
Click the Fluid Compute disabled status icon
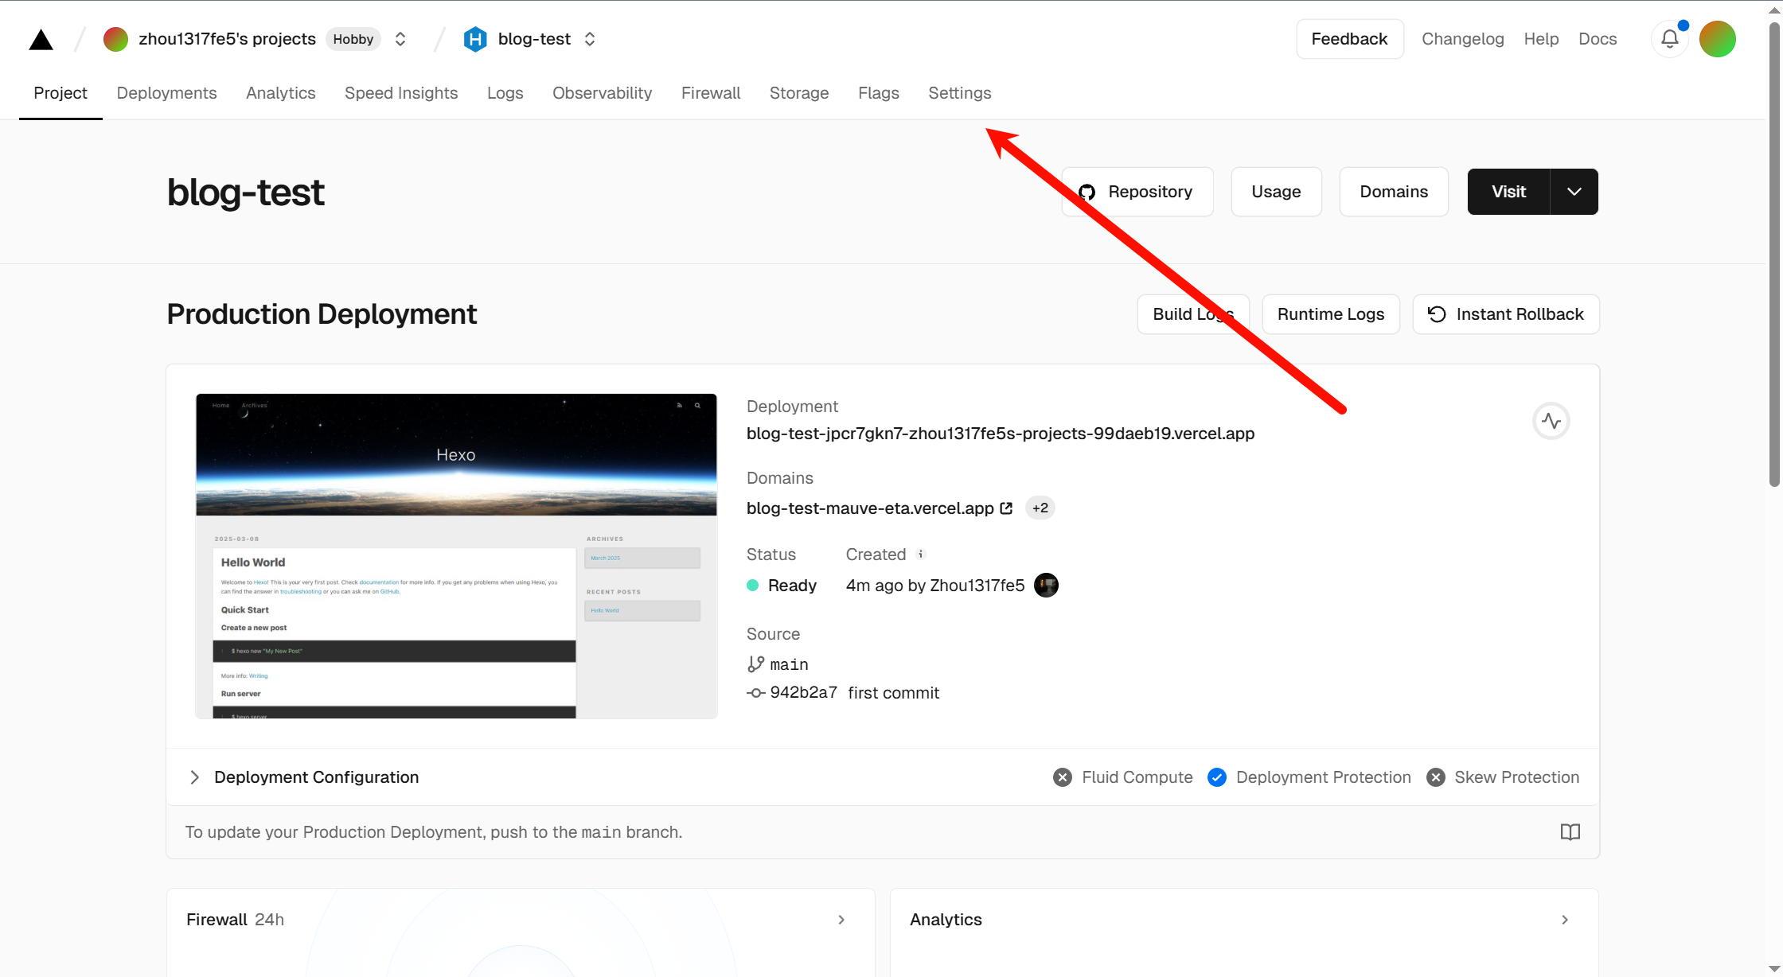point(1063,777)
